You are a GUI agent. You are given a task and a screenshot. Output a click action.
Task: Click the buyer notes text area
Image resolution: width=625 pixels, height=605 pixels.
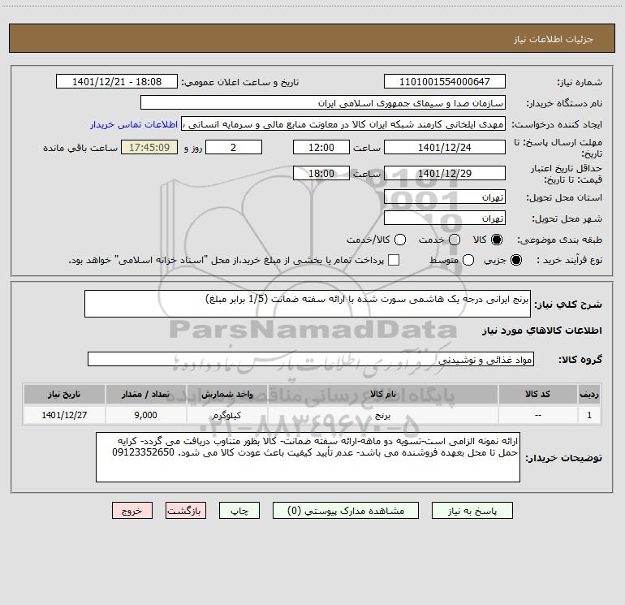point(308,457)
